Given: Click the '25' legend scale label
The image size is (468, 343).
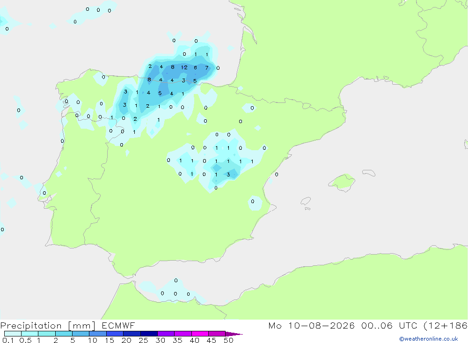Looking at the screenshot, I should pyautogui.click(x=143, y=340).
